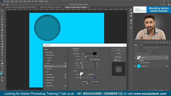Click the Opacity slider handle

[86, 57]
